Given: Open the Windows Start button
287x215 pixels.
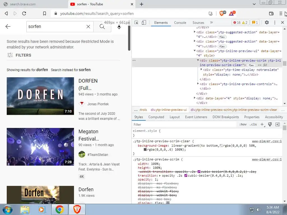Looking at the screenshot, I should click(x=7, y=209).
